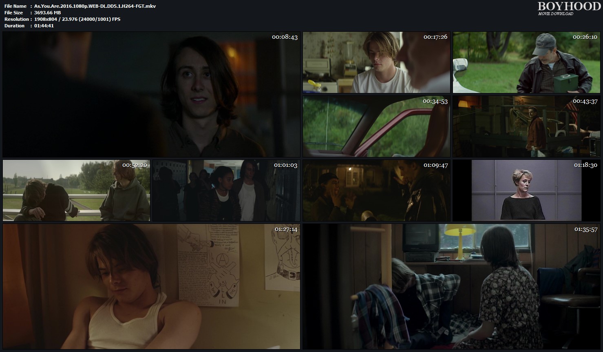Click the bedroom yellow lamp thumbnail
This screenshot has height=352, width=603.
coord(451,286)
